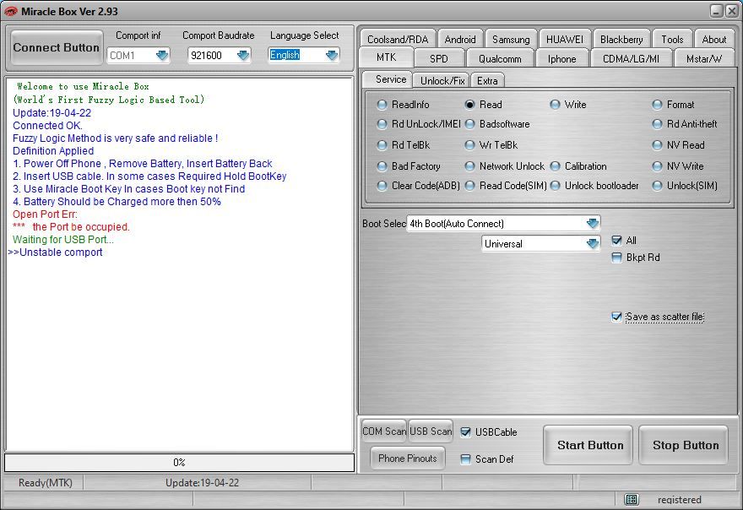Image resolution: width=743 pixels, height=510 pixels.
Task: Switch to the Coolsand/RDA tab
Action: [398, 40]
